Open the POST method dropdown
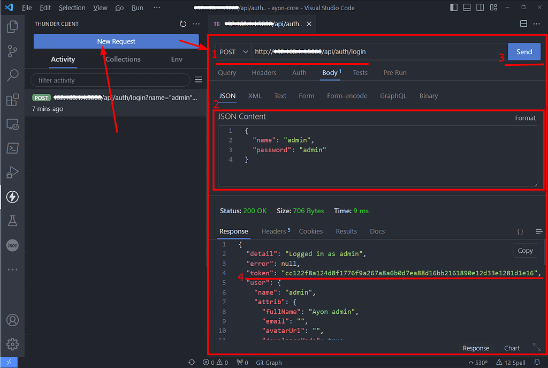 click(x=233, y=52)
